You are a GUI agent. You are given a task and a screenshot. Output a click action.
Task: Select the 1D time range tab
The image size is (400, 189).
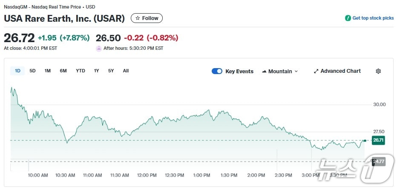click(17, 71)
